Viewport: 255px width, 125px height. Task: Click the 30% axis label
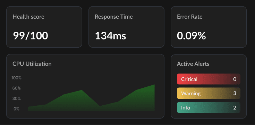pyautogui.click(x=17, y=99)
